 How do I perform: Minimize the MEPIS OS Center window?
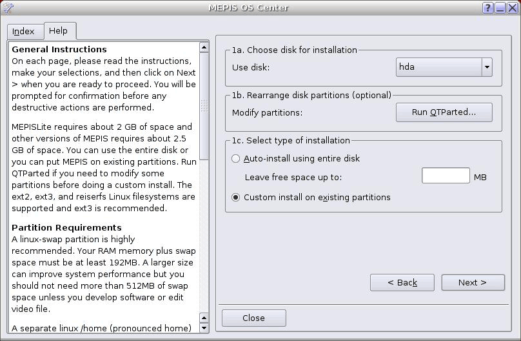[500, 8]
